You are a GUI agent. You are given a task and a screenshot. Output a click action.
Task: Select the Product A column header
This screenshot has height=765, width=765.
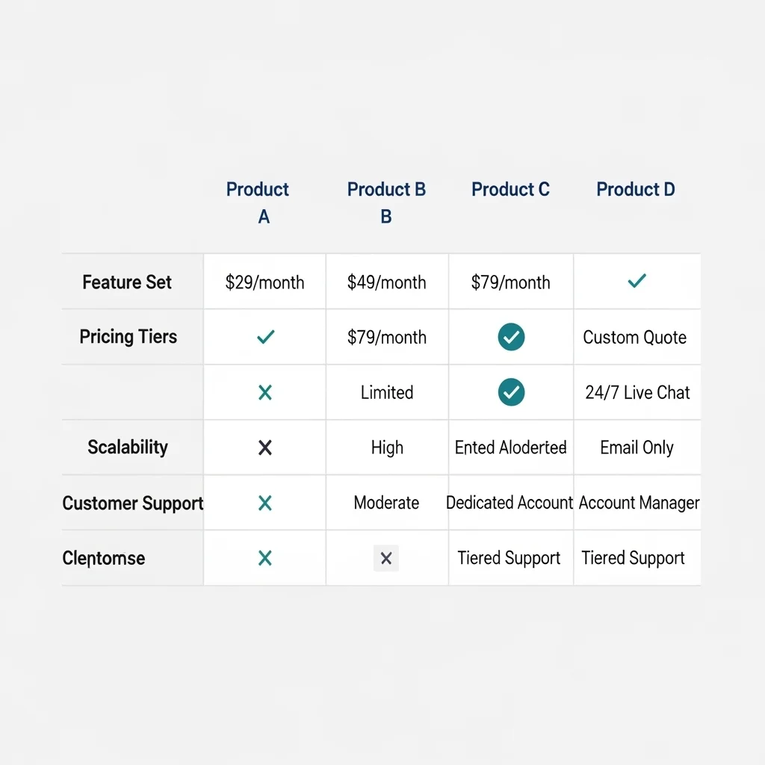[x=258, y=202]
